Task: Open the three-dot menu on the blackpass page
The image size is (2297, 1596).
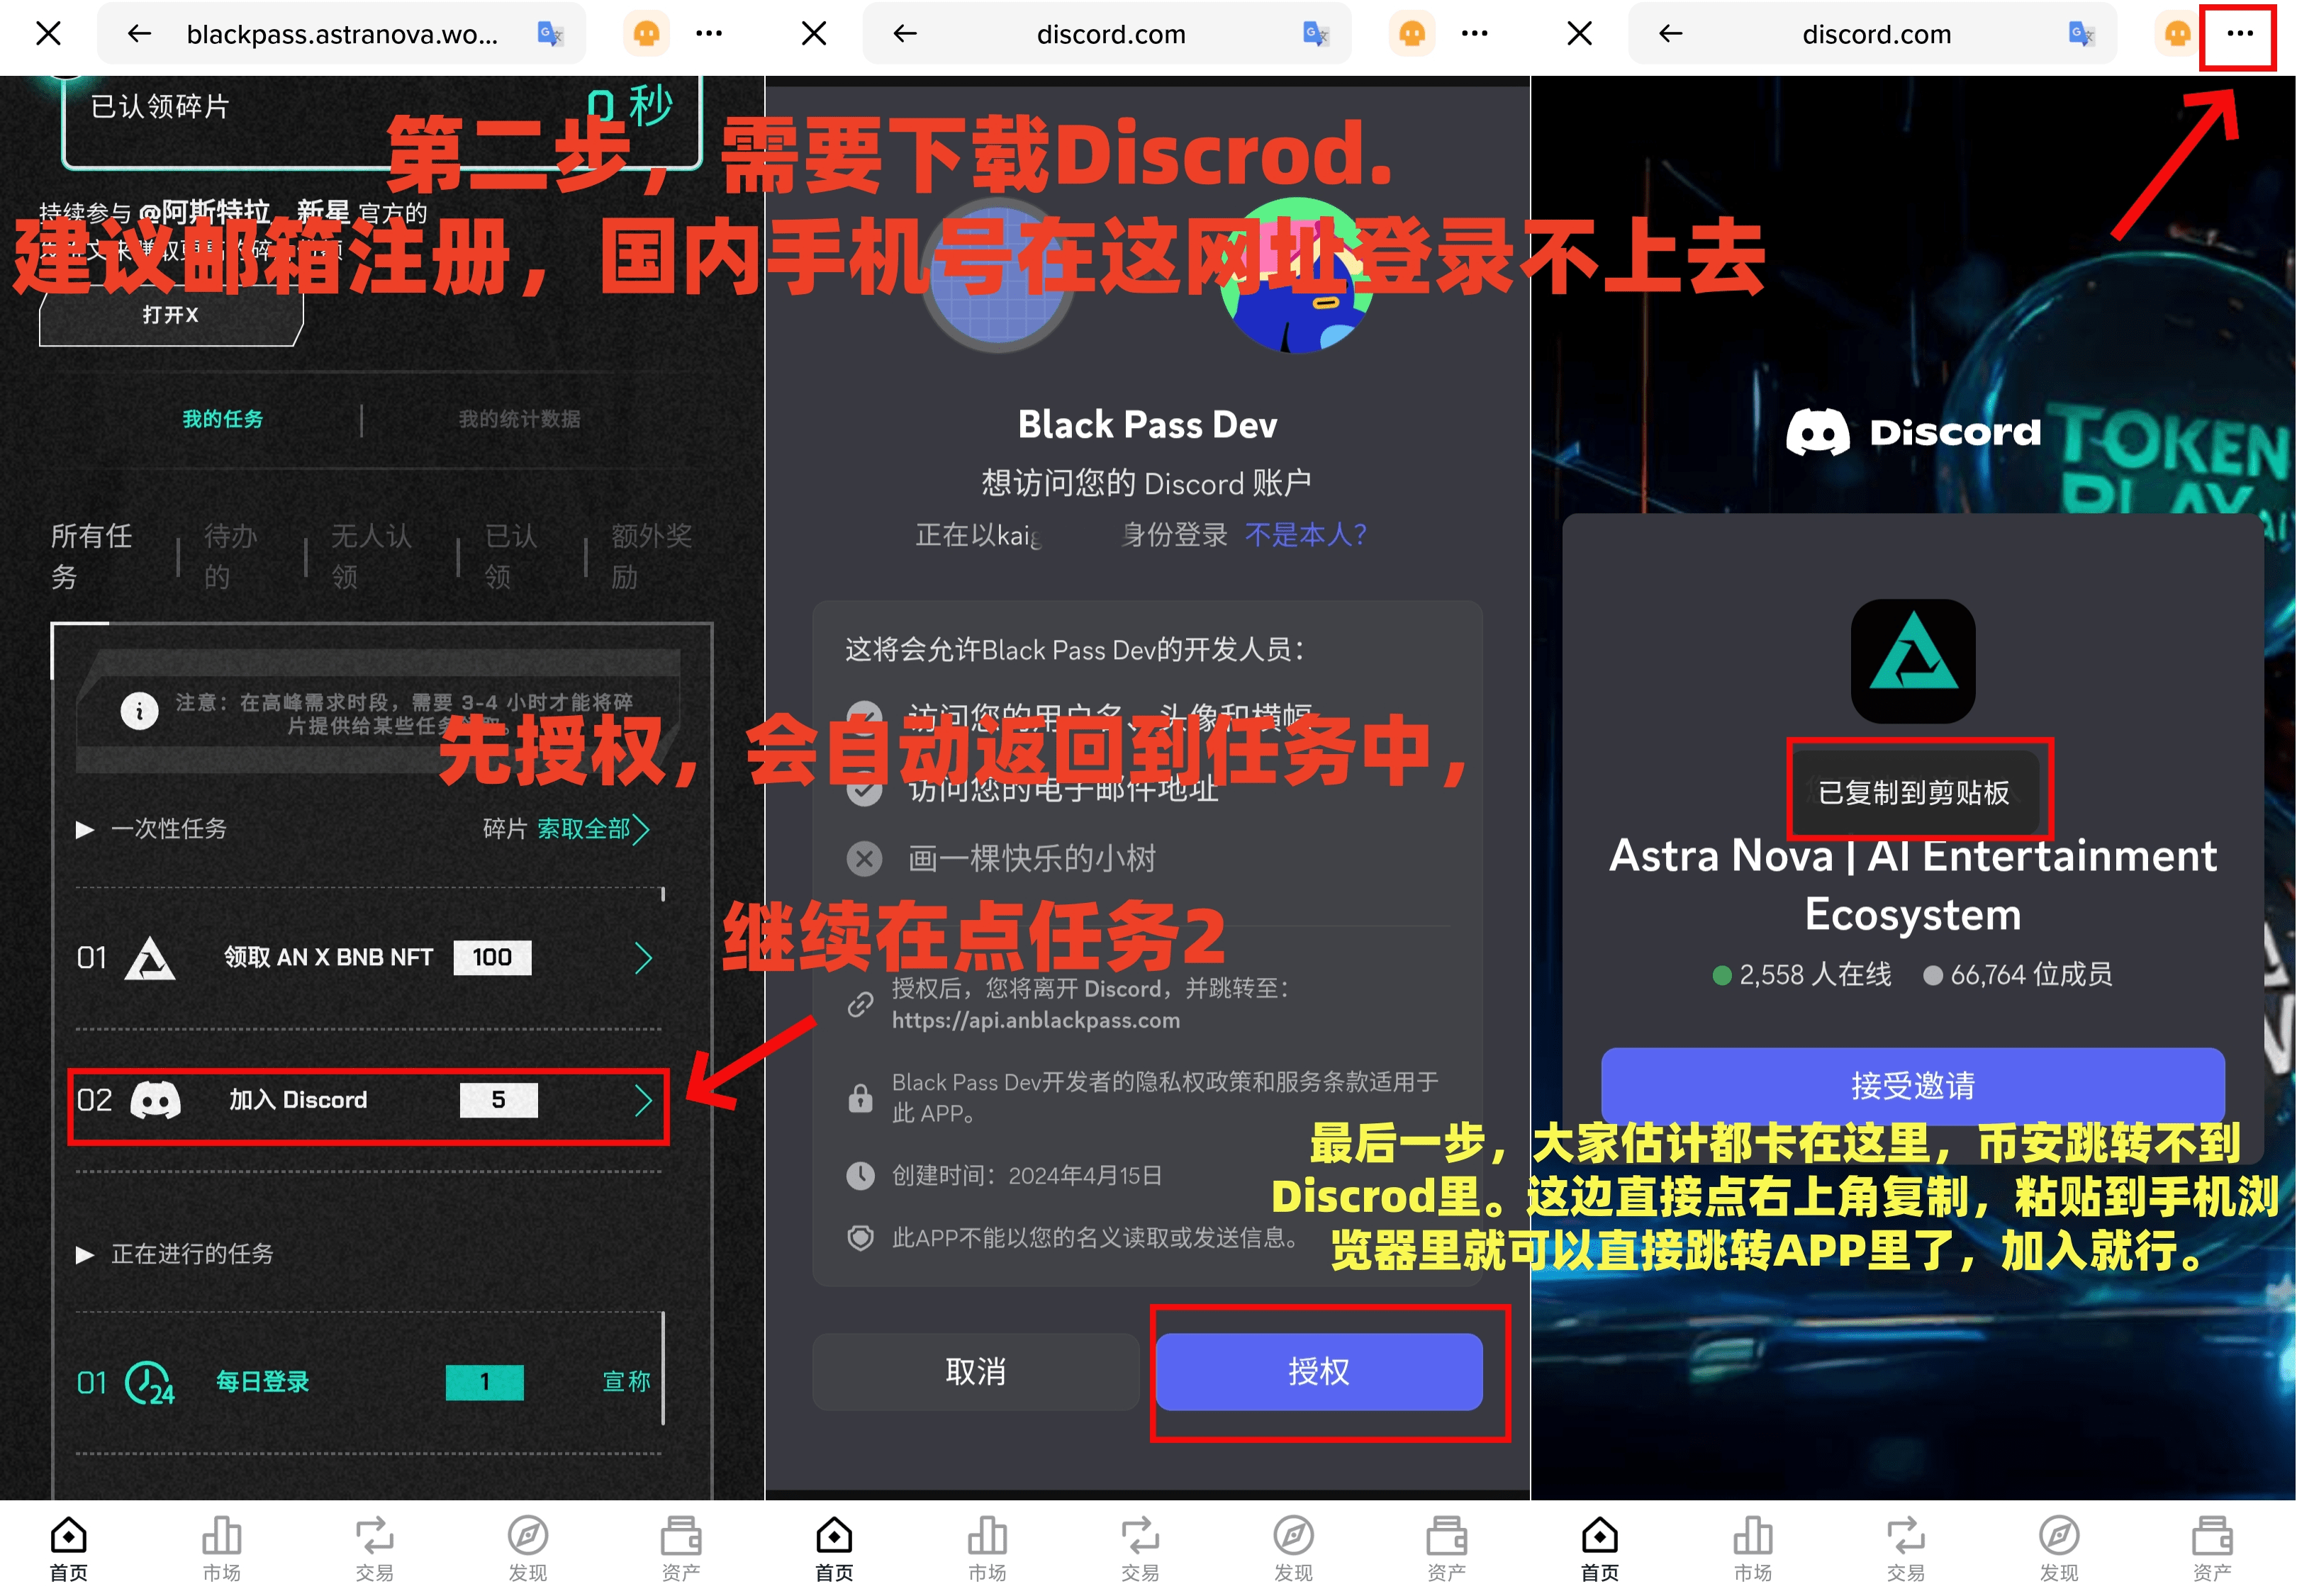Action: (708, 34)
